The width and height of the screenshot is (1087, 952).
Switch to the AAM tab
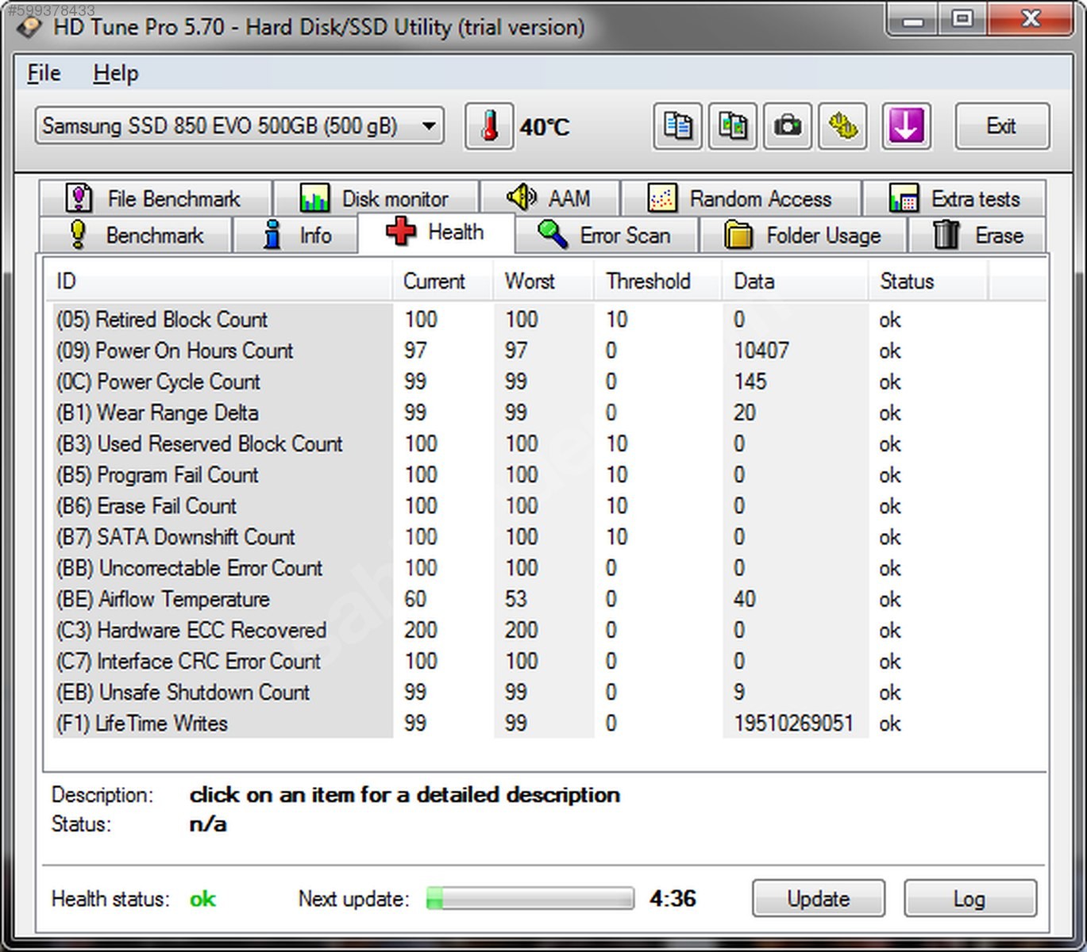pyautogui.click(x=549, y=198)
